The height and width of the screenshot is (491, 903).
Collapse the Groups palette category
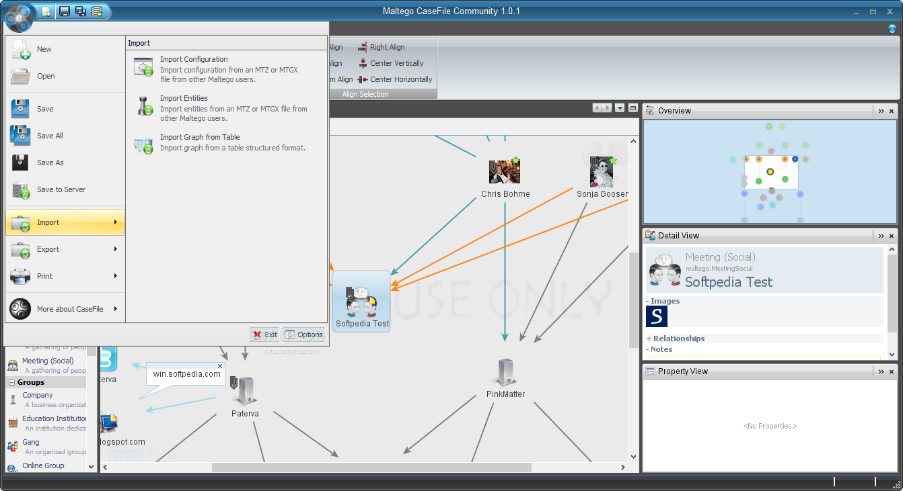click(x=12, y=382)
